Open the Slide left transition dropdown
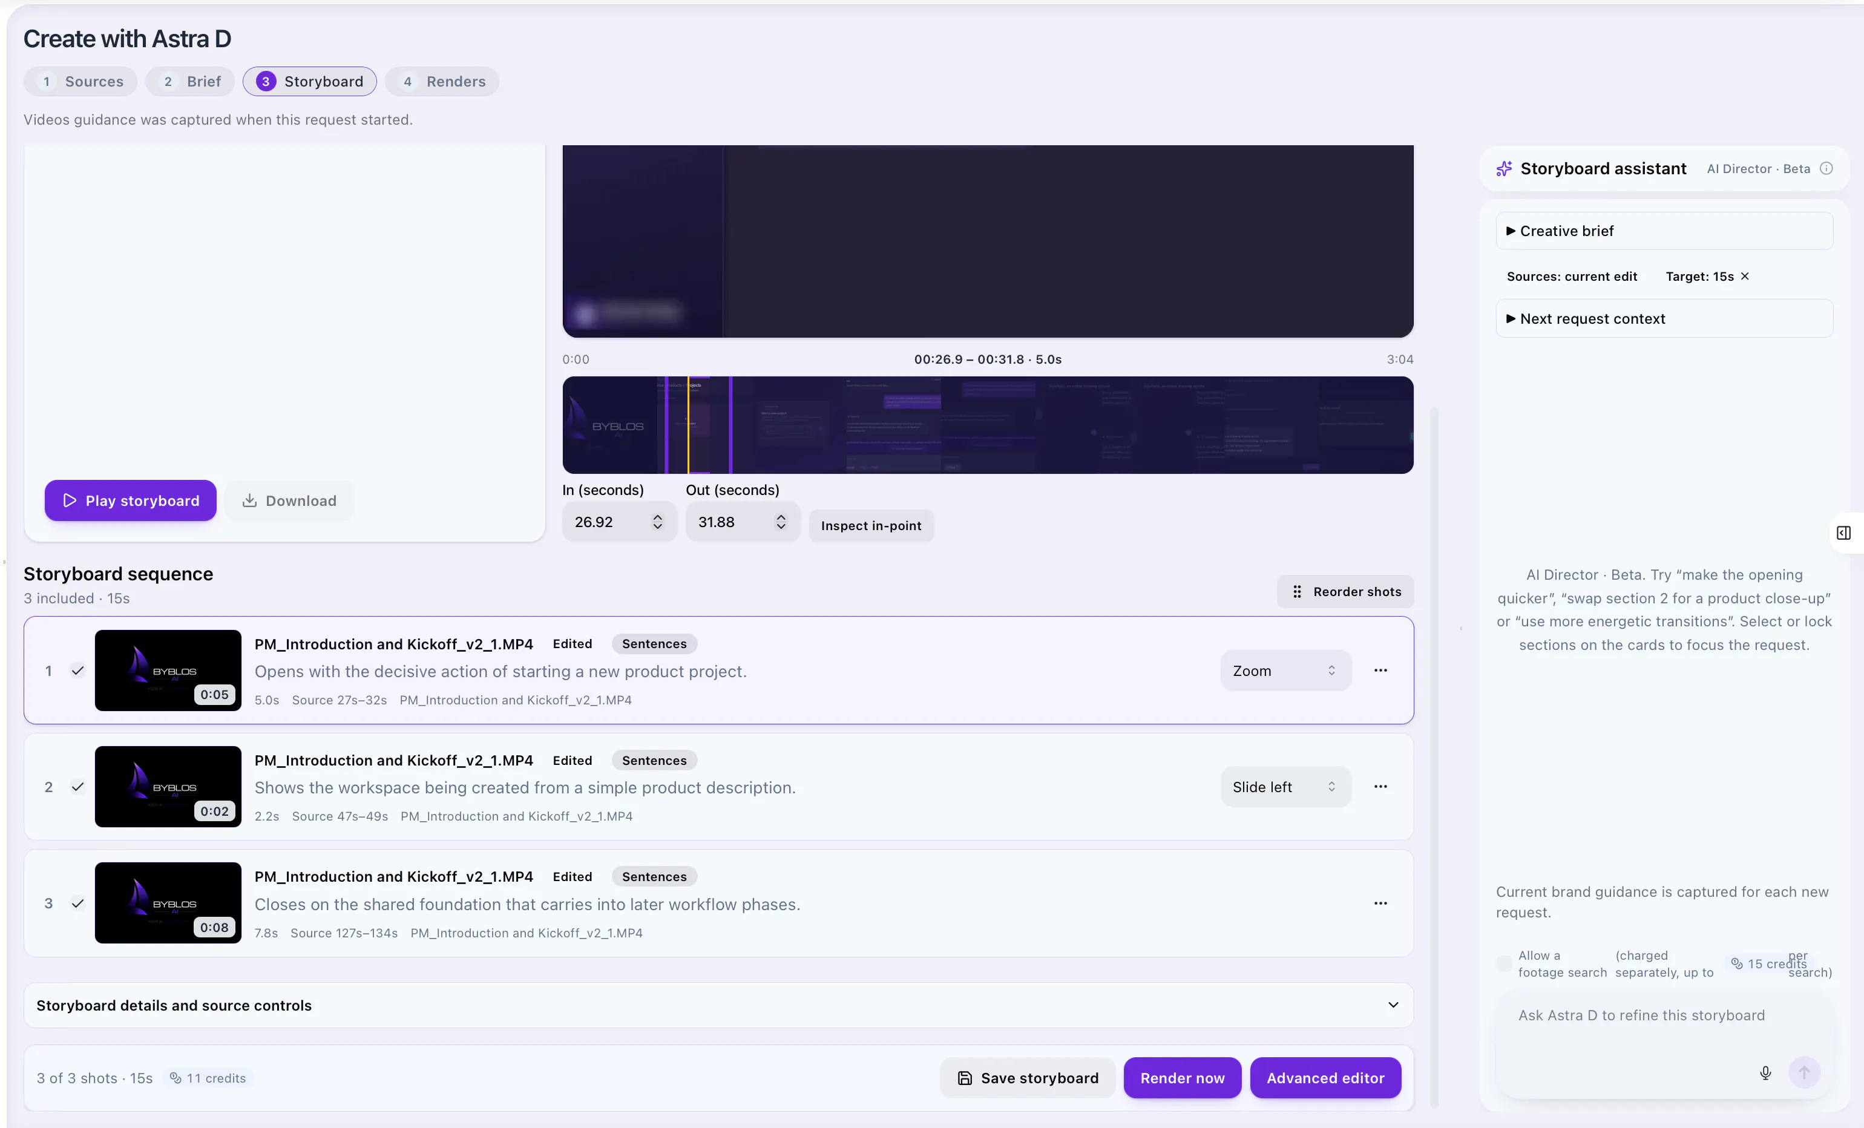Image resolution: width=1864 pixels, height=1128 pixels. [x=1285, y=787]
